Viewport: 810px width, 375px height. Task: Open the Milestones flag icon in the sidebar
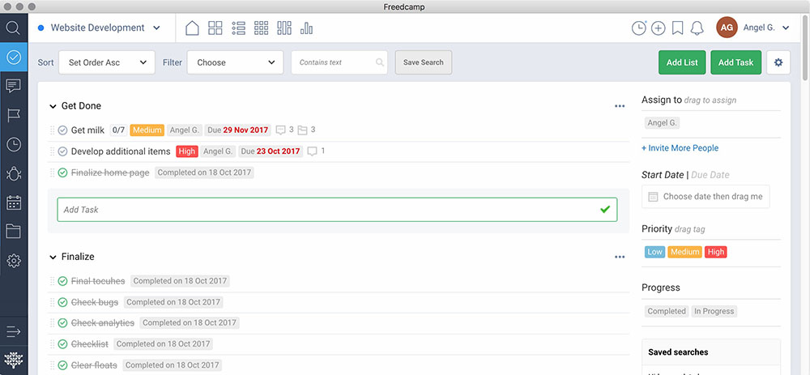point(13,115)
